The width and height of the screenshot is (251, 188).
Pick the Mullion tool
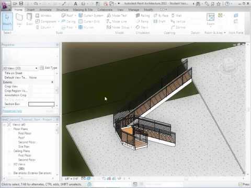point(86,27)
